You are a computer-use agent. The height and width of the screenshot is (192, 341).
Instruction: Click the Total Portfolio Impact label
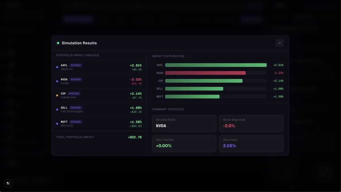(75, 137)
